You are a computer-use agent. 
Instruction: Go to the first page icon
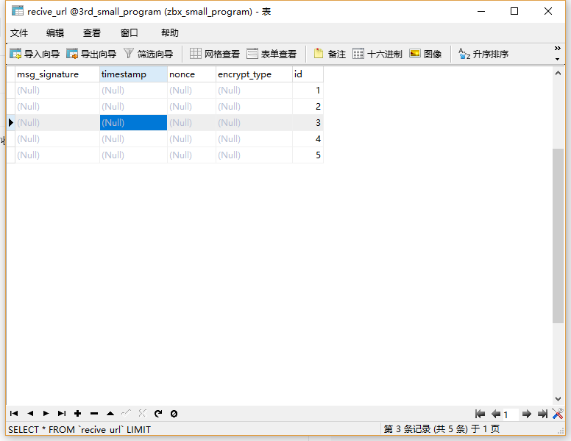pyautogui.click(x=480, y=414)
